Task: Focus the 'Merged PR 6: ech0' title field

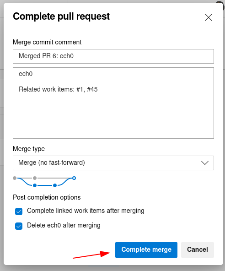Action: click(113, 56)
